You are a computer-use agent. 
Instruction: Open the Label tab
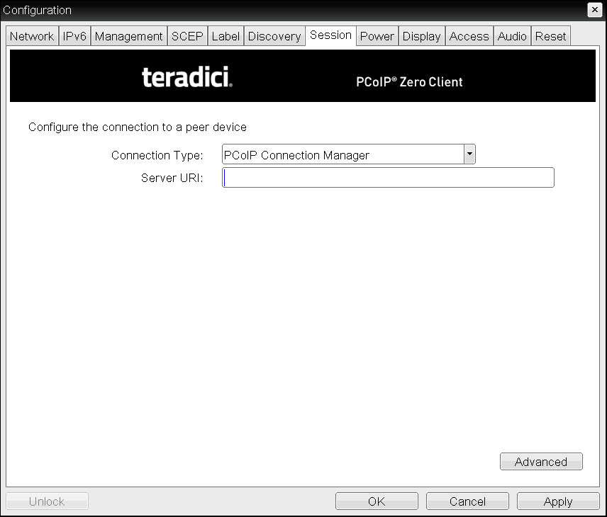tap(225, 36)
